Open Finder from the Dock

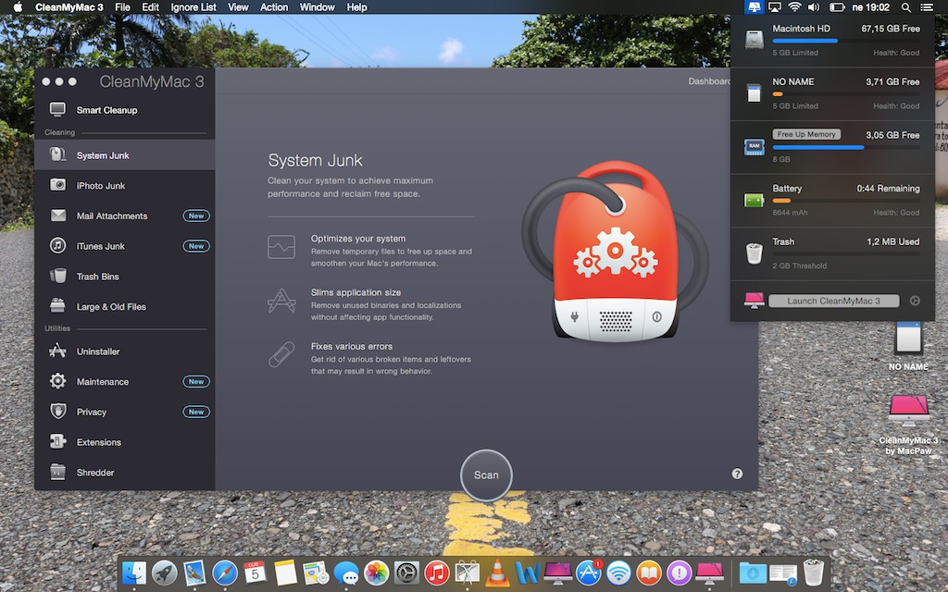(x=133, y=572)
